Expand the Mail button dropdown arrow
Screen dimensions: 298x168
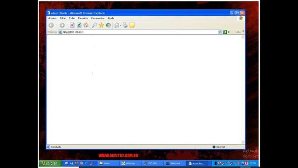[x=120, y=25]
